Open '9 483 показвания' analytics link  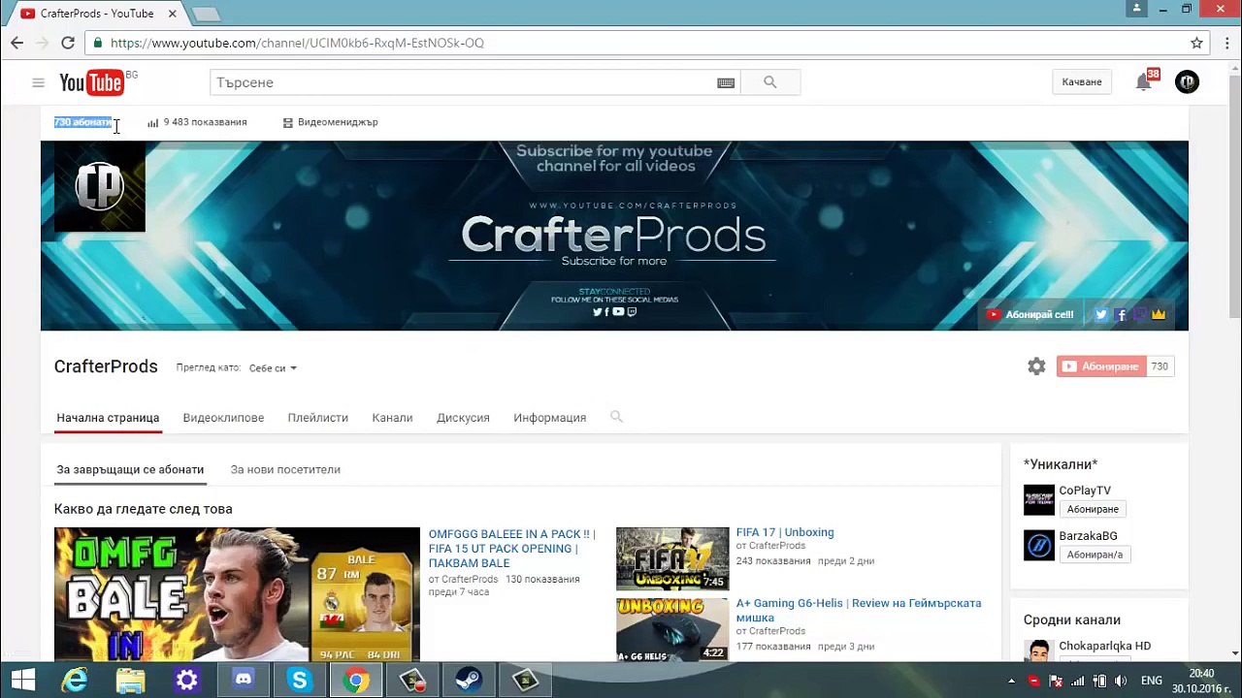197,122
